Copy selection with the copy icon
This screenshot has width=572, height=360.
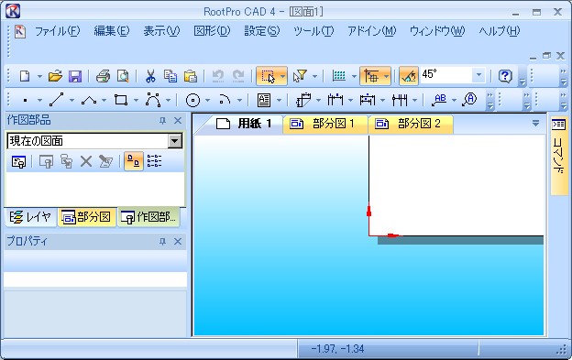click(170, 76)
